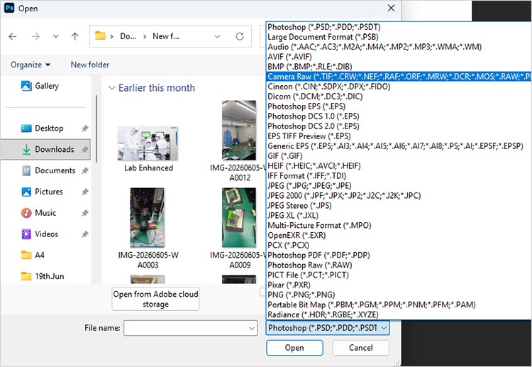This screenshot has height=367, width=532.
Task: Expand the address bar path dropdown
Action: pos(218,36)
